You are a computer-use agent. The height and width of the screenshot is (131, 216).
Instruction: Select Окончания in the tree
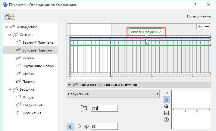coord(32,113)
